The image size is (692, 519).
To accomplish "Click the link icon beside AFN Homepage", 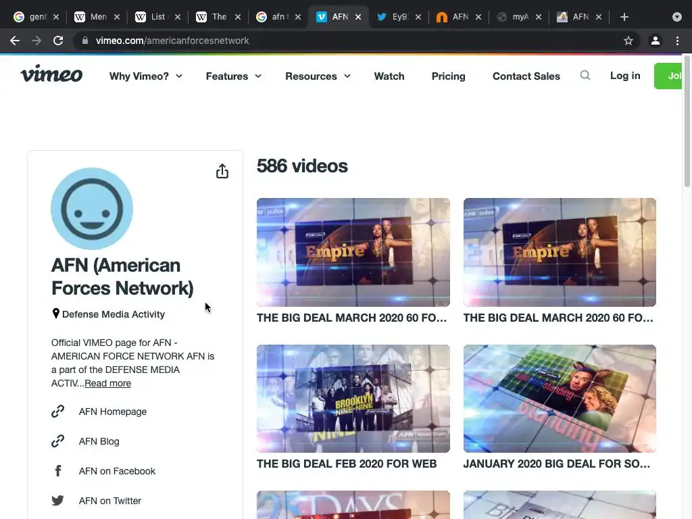I will click(x=58, y=412).
